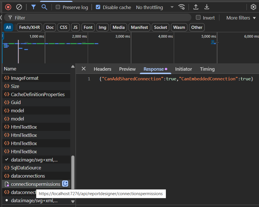The image size is (259, 207).
Task: Enable the Preserve log checkbox
Action: [x=58, y=7]
